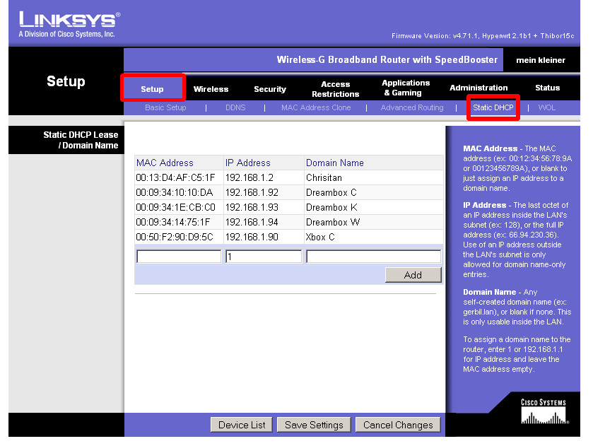Open MAC Address Clone subtab

click(x=315, y=107)
